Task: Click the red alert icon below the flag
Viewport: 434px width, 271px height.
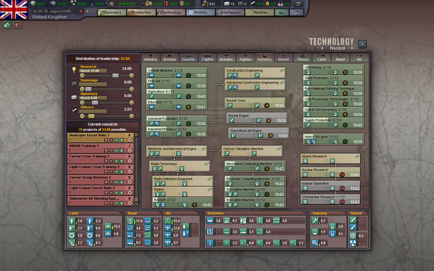Action: 17,25
